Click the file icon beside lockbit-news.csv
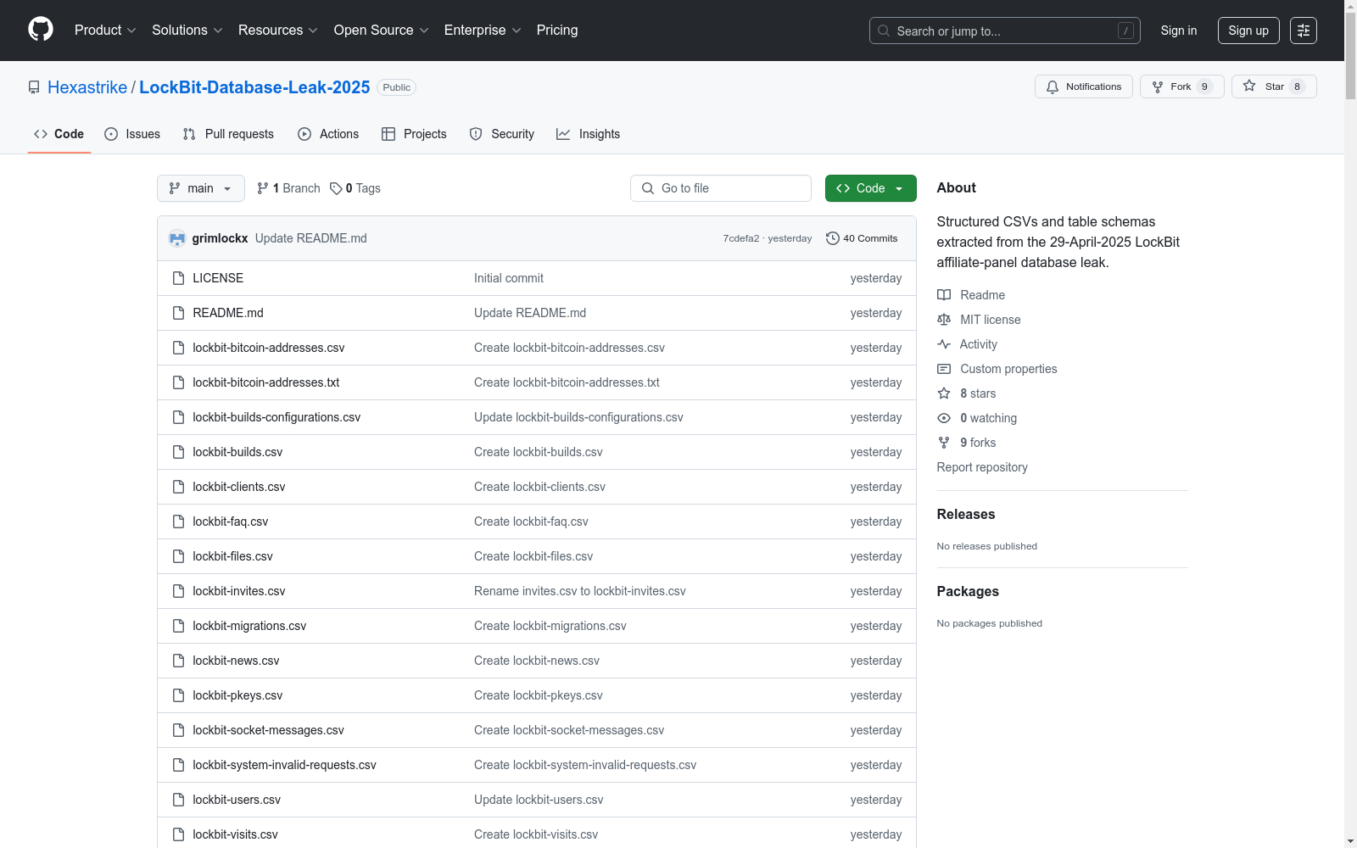The image size is (1357, 848). 178,661
